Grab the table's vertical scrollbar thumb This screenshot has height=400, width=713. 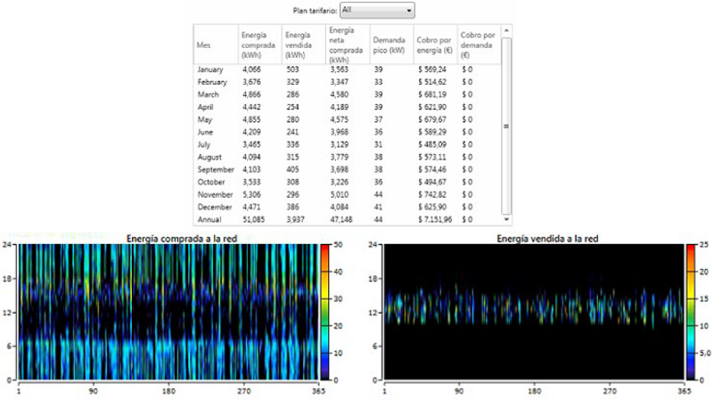(x=507, y=126)
